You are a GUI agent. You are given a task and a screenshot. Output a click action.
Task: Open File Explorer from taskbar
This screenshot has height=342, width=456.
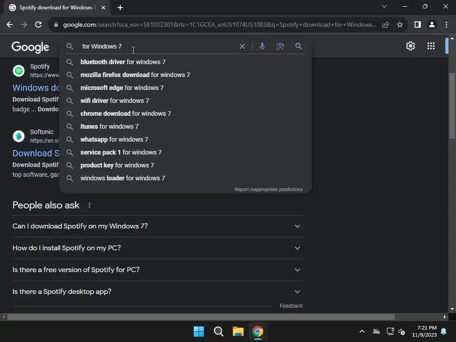[238, 331]
